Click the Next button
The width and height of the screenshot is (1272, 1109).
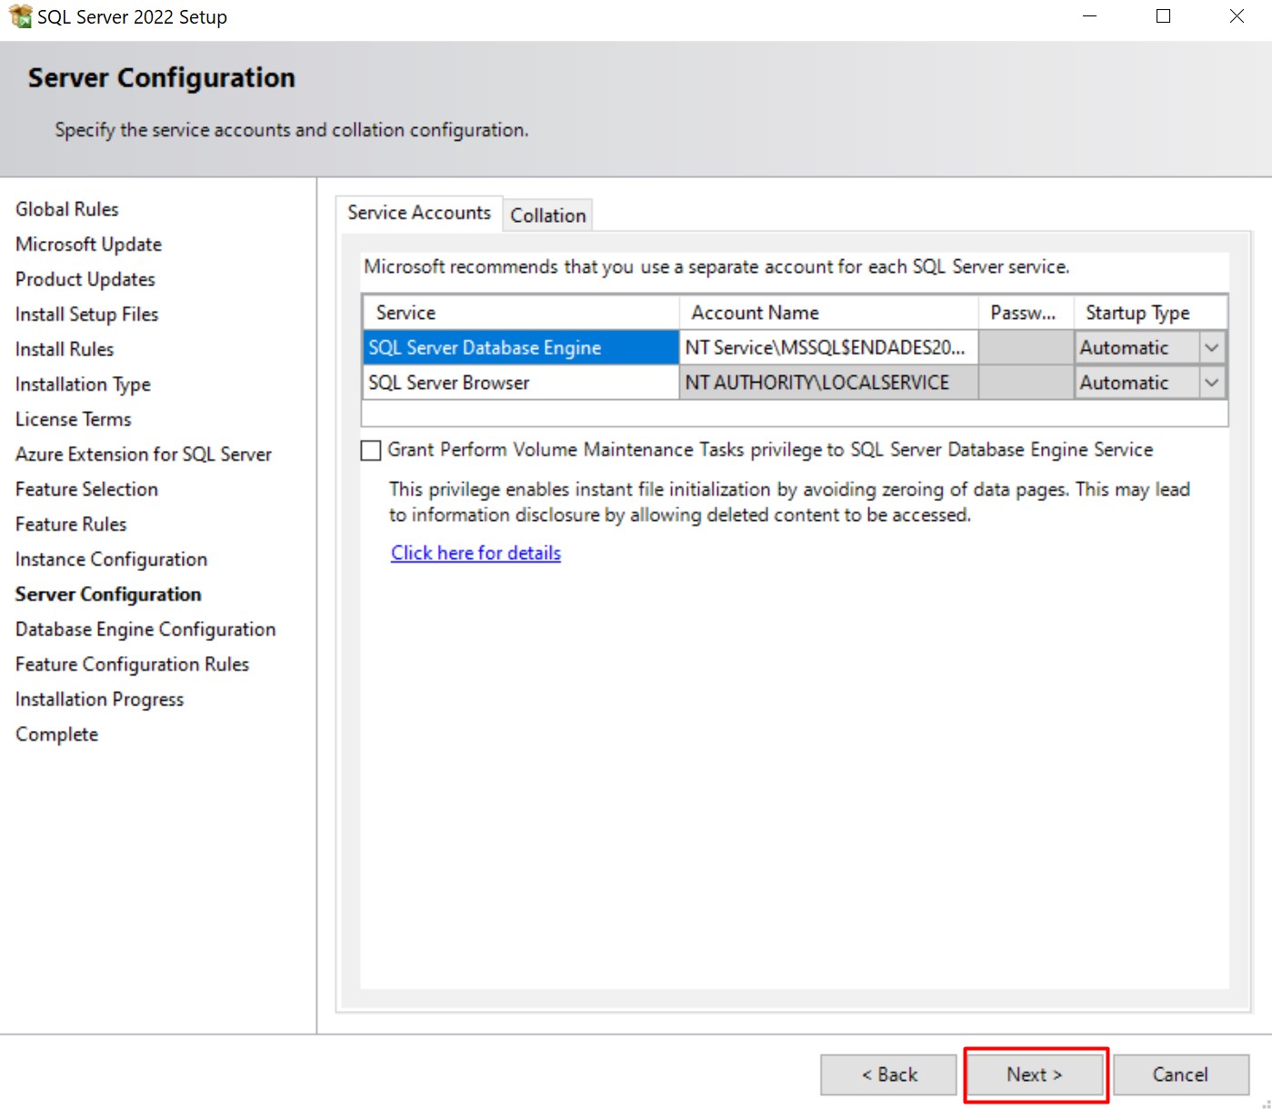1035,1074
